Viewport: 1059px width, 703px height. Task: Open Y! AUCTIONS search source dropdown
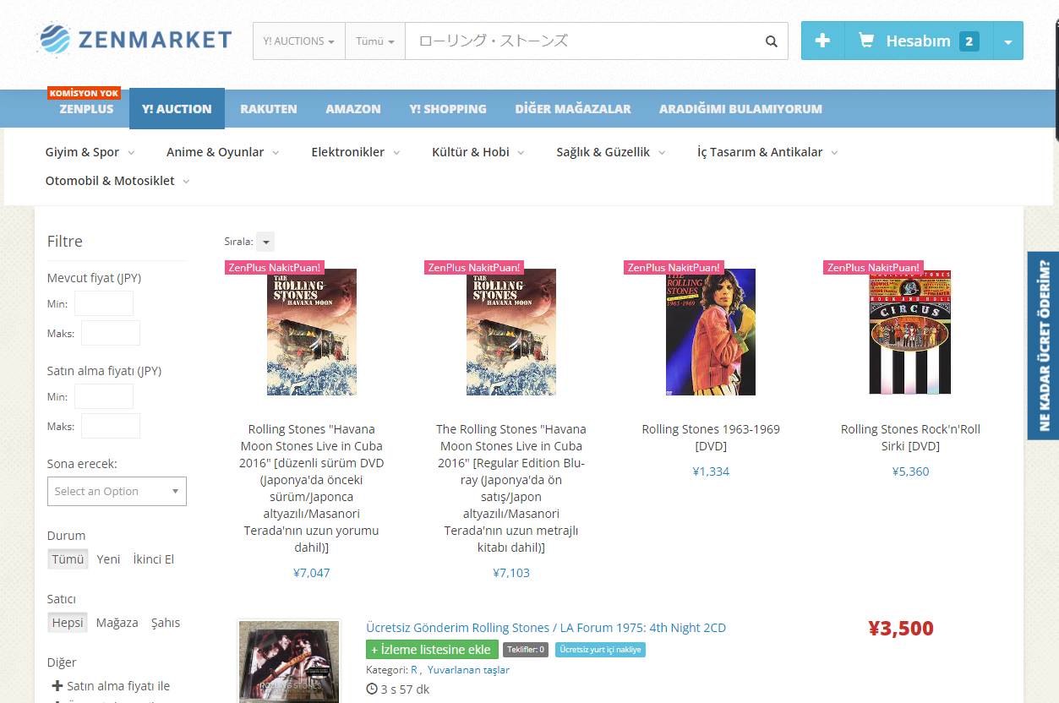[x=298, y=41]
